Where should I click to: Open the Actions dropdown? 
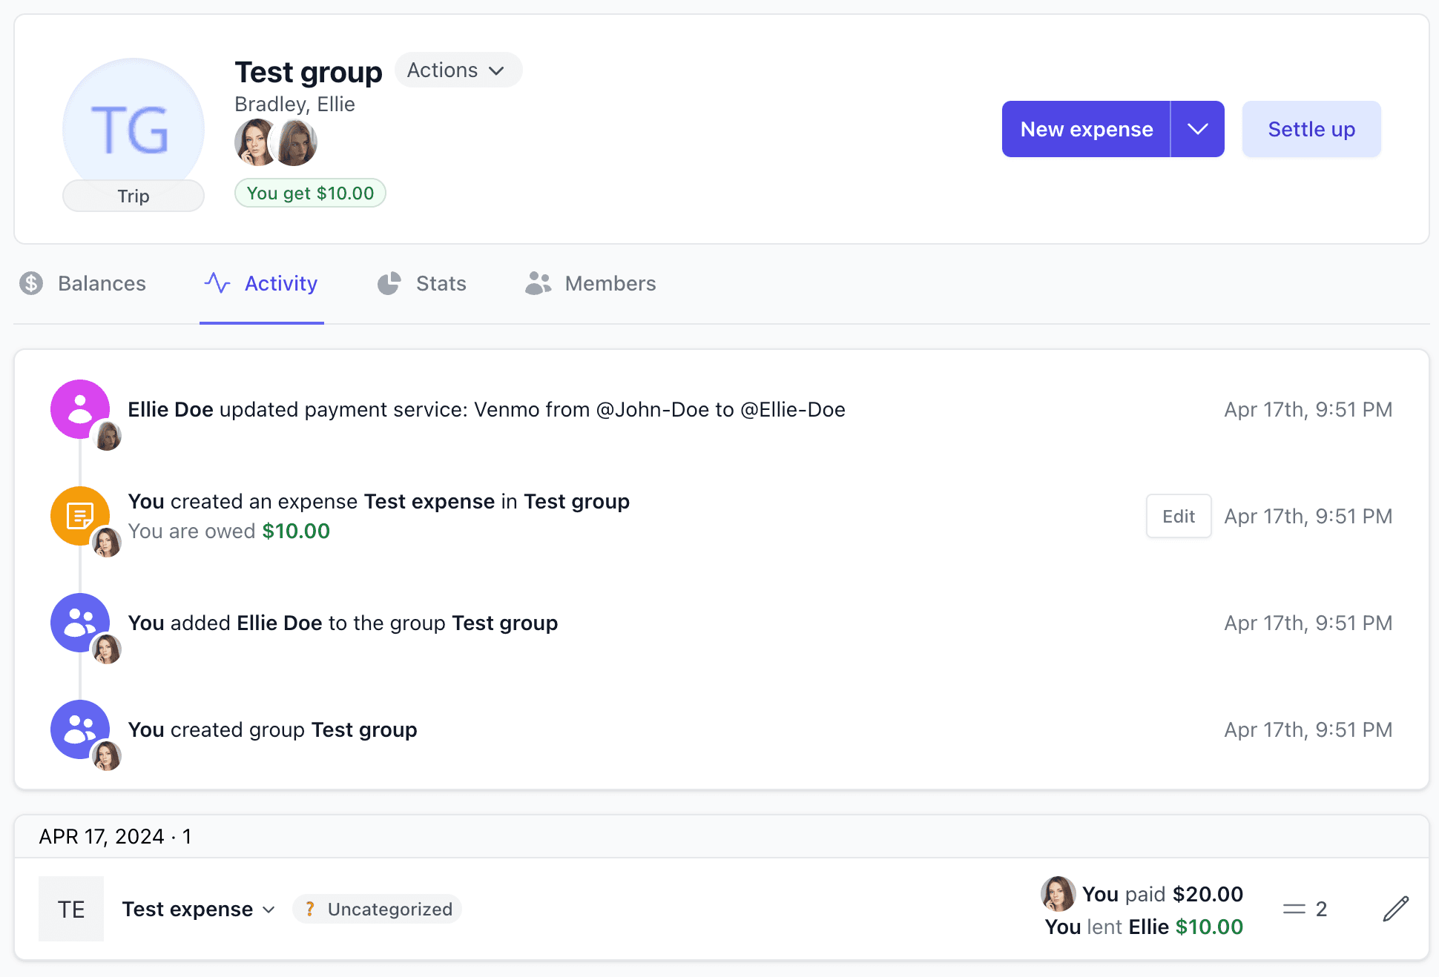tap(458, 70)
